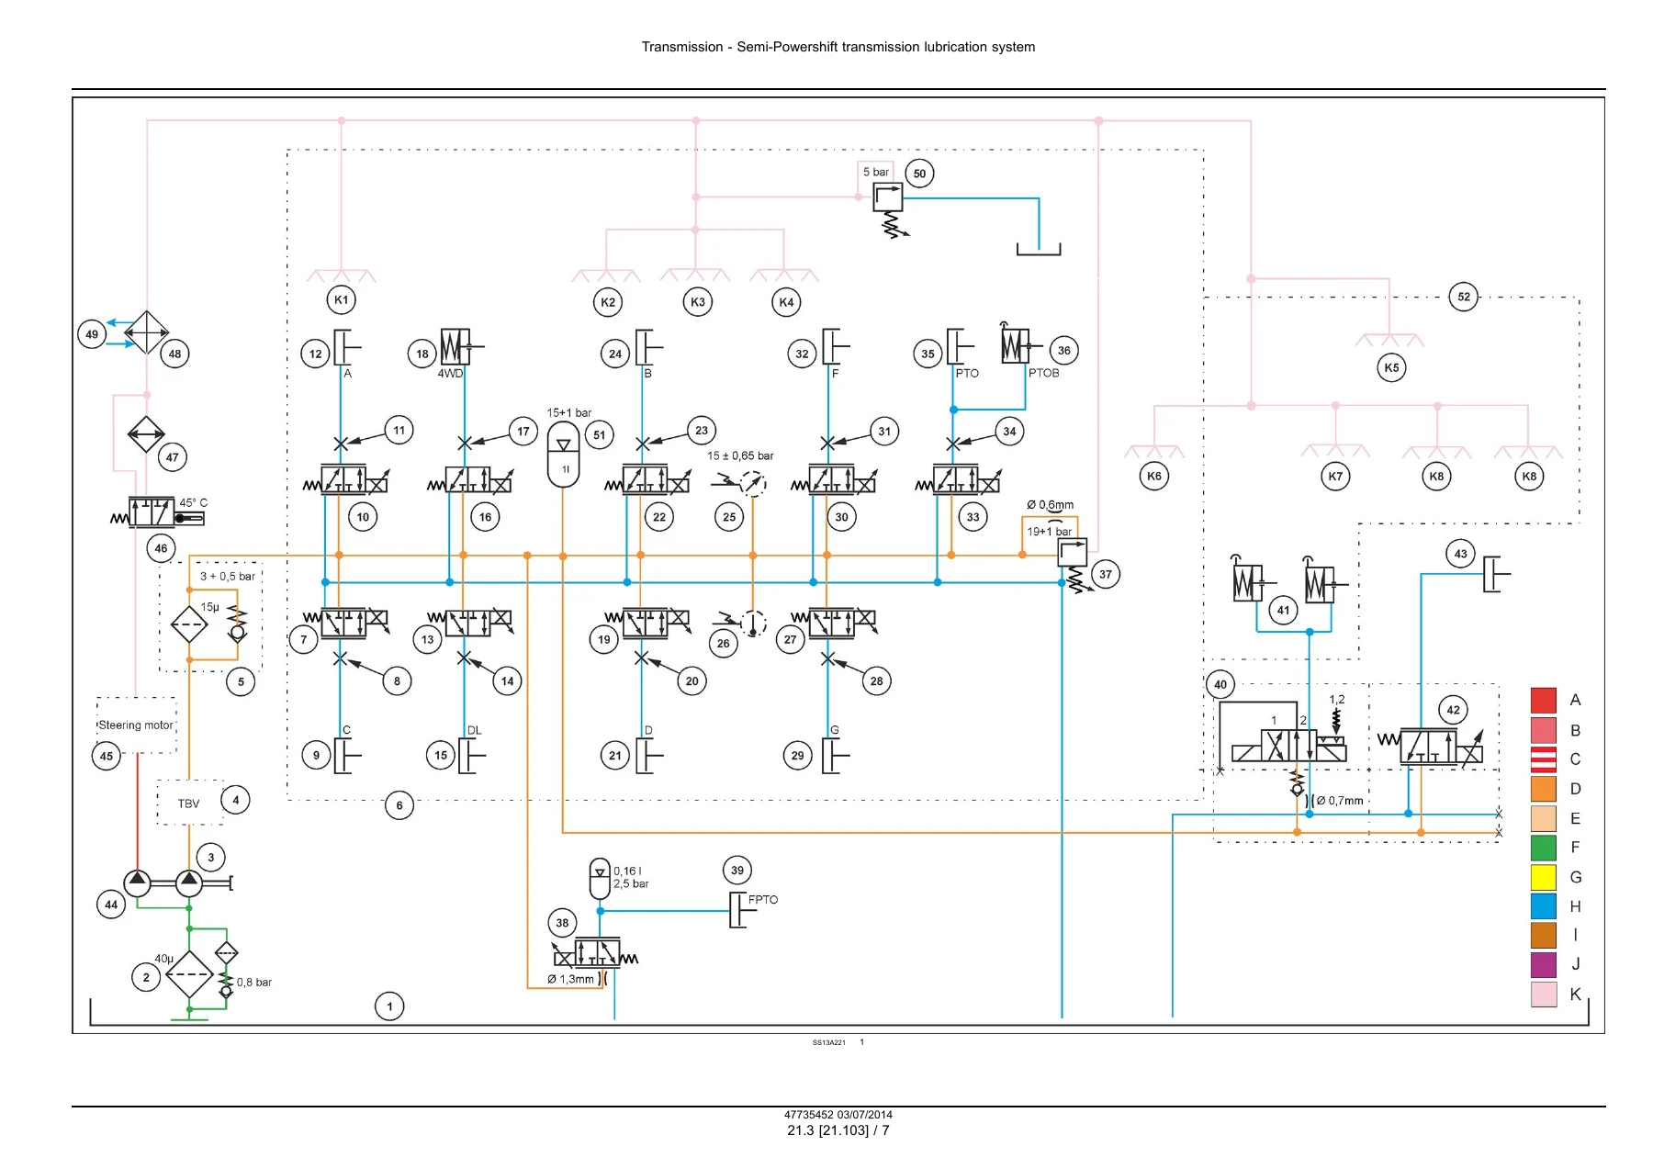This screenshot has height=1169, width=1653.
Task: Click callout number 1 at bottom
Action: pyautogui.click(x=389, y=1006)
